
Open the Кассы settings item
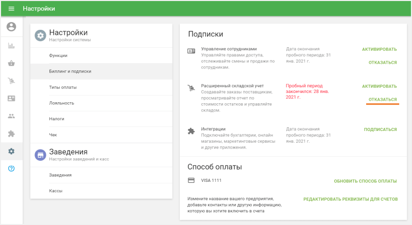click(101, 191)
